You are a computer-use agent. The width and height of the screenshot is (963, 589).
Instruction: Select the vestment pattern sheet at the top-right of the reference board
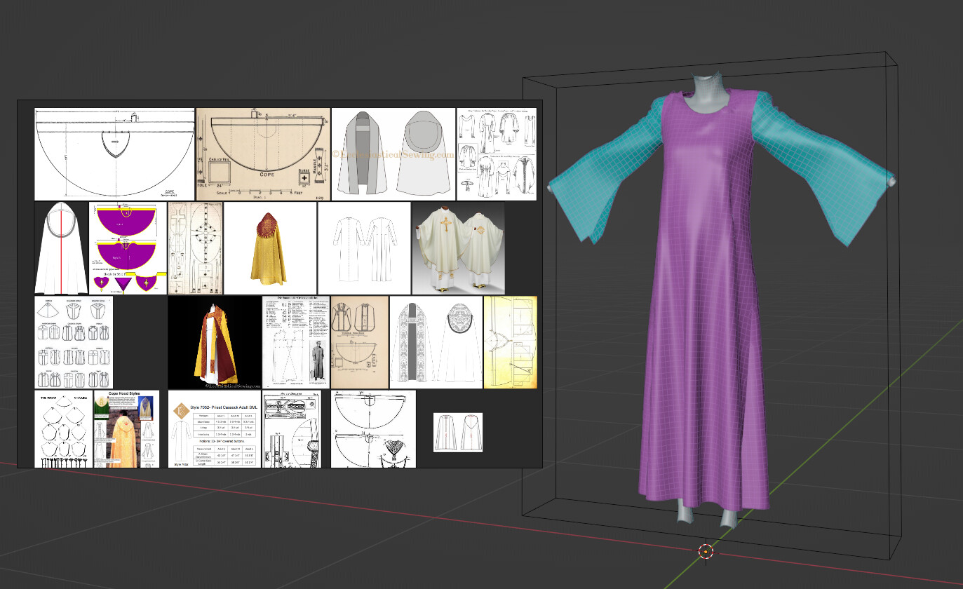tap(497, 154)
